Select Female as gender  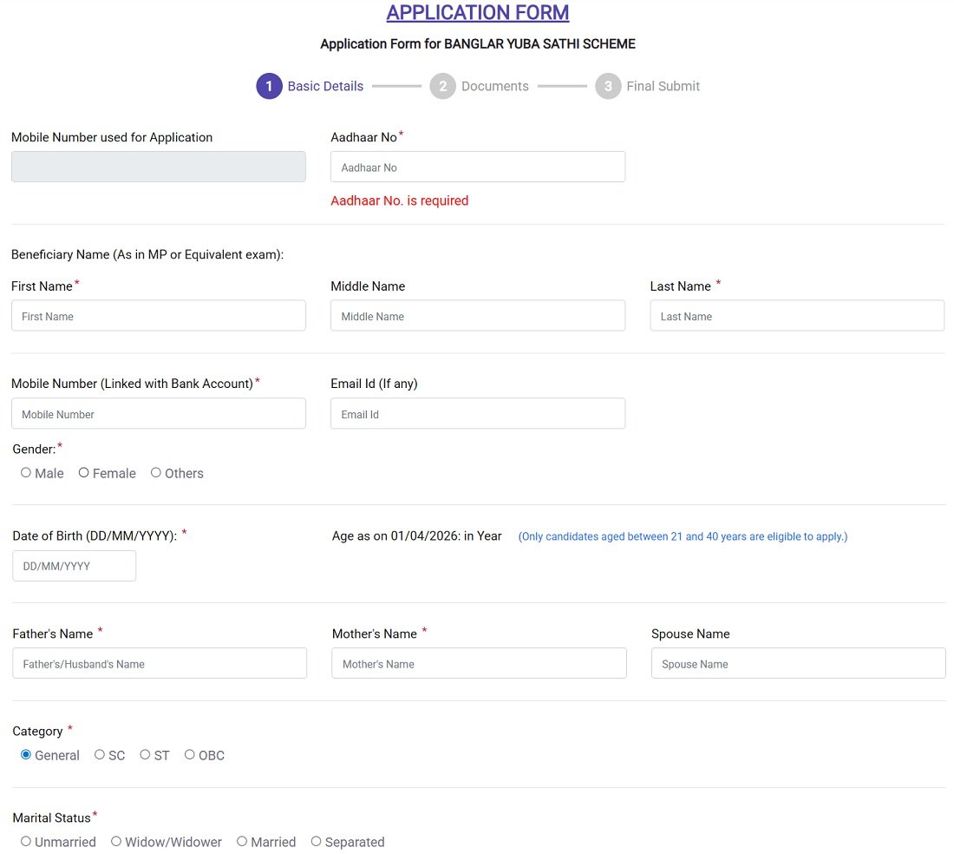coord(83,472)
